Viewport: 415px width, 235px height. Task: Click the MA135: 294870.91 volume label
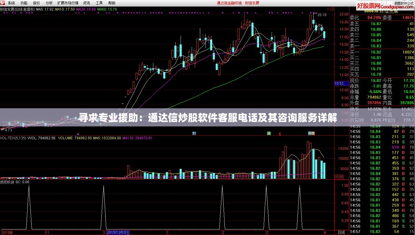point(137,138)
